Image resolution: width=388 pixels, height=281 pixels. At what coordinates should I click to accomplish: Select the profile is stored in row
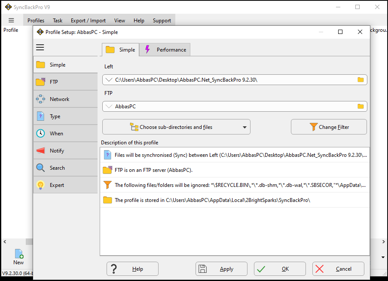coord(235,200)
